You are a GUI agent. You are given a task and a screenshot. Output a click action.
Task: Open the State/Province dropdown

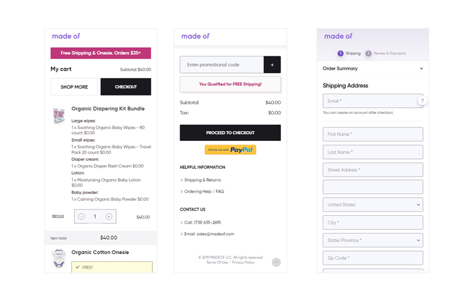pyautogui.click(x=372, y=240)
